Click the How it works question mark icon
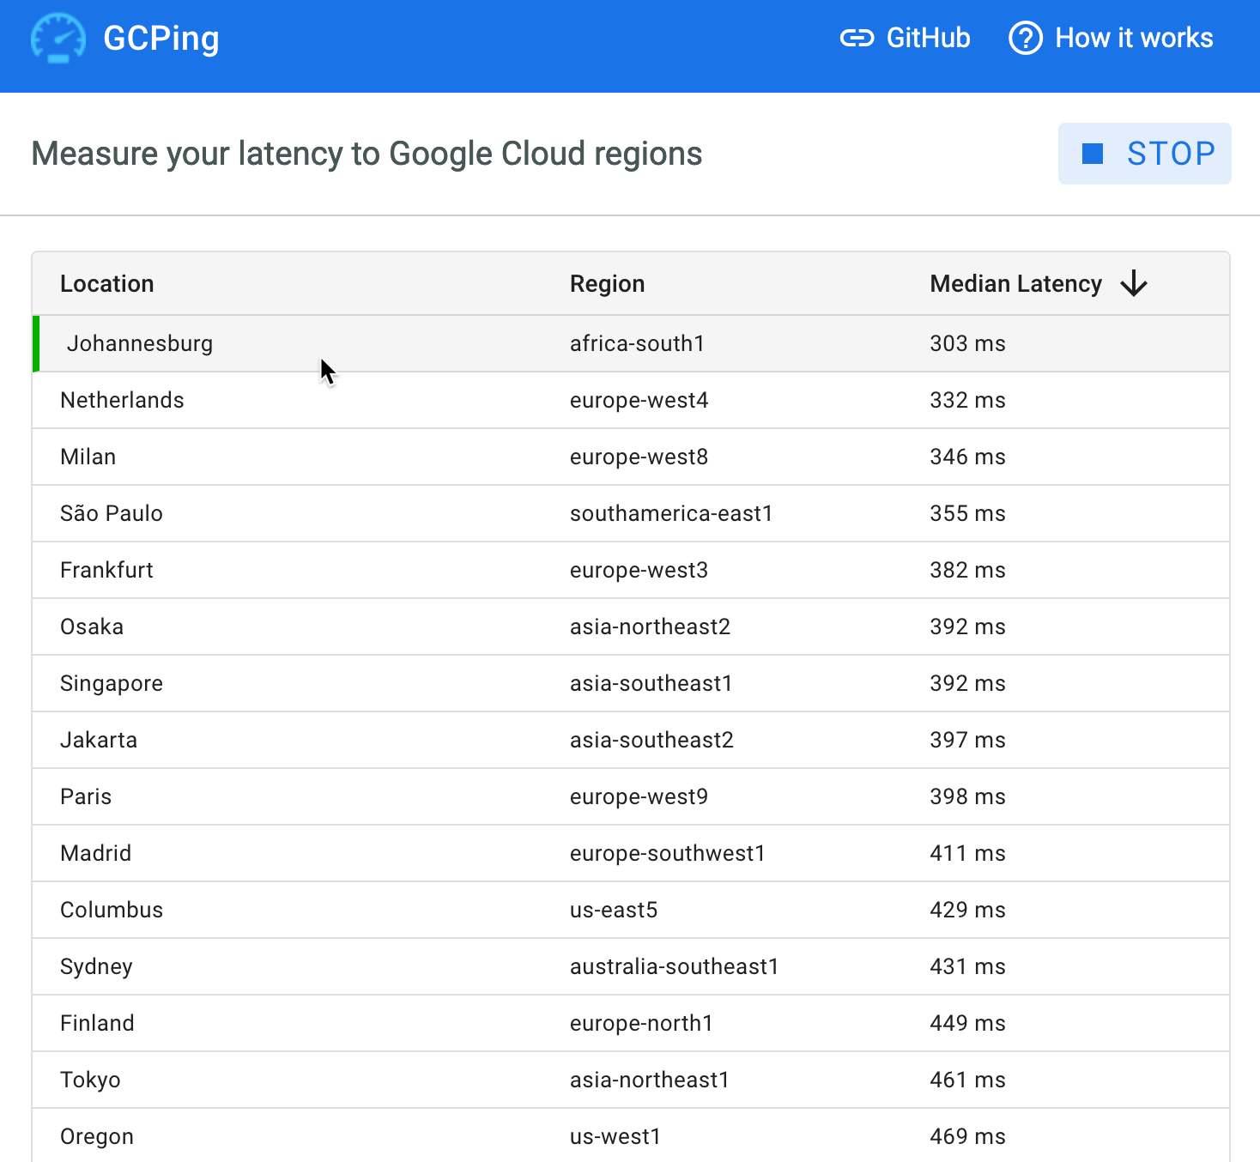Image resolution: width=1260 pixels, height=1162 pixels. (x=1026, y=38)
